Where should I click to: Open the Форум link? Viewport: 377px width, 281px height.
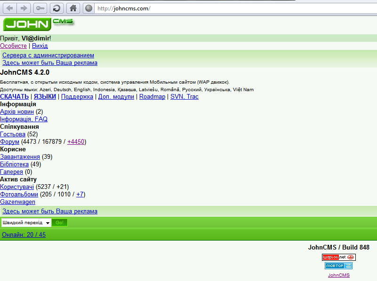coord(9,141)
